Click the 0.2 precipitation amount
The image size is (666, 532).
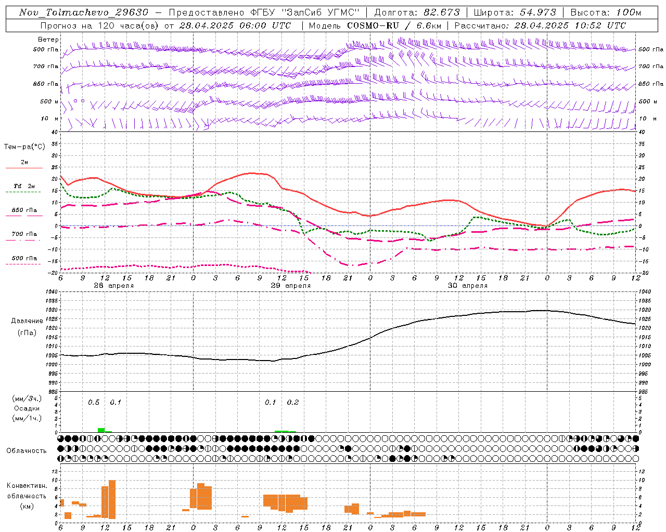[293, 402]
